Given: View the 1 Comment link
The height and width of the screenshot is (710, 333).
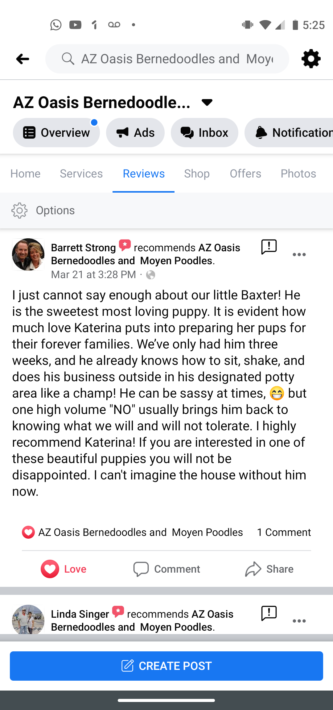Looking at the screenshot, I should 284,532.
